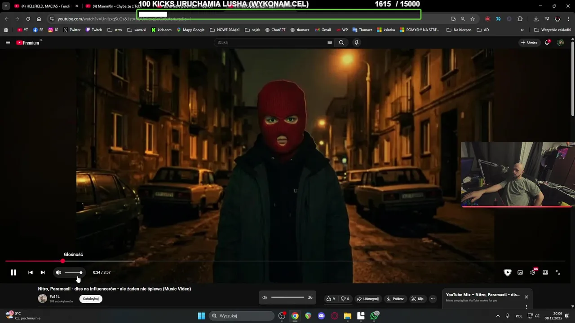The image size is (575, 323).
Task: Open the kick.com bookmark
Action: click(x=161, y=30)
